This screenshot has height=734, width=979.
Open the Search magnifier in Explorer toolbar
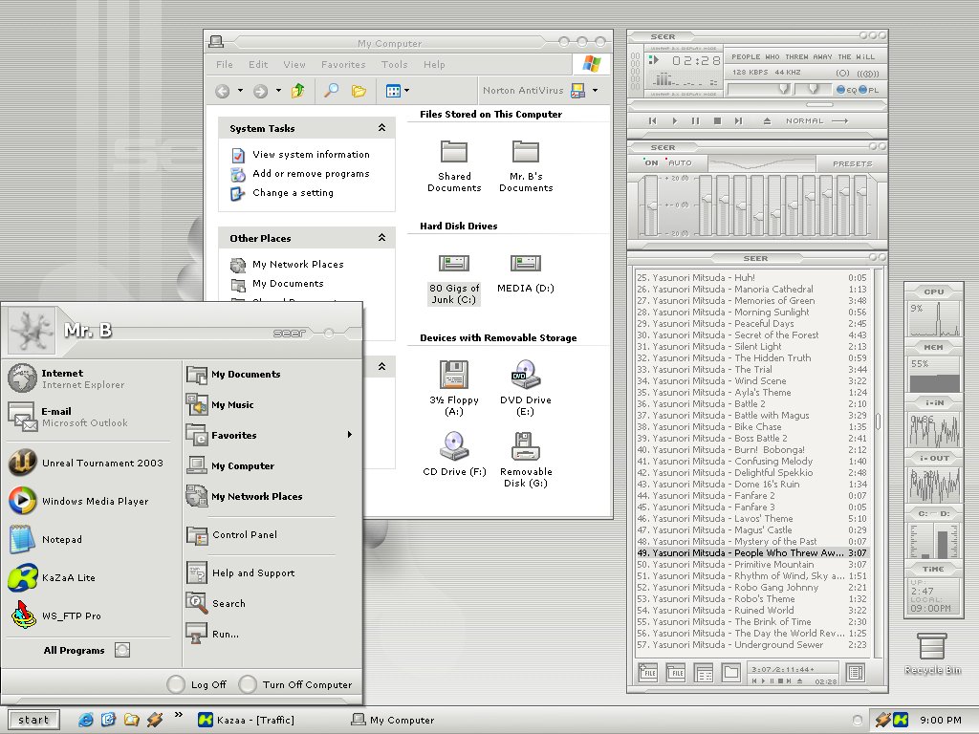click(331, 91)
